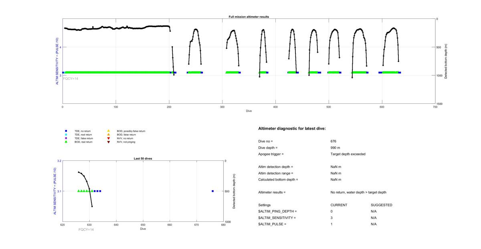Viewport: 481px width, 249px height.
Task: Click the x-axis tick 650 on Last 50 dives plot
Action: point(143,225)
